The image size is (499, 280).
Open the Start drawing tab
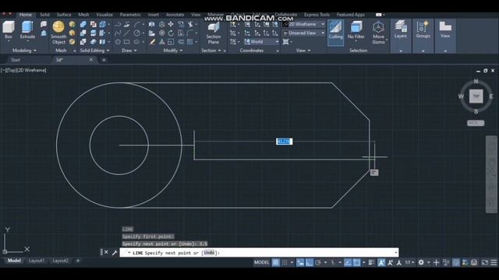(x=16, y=60)
